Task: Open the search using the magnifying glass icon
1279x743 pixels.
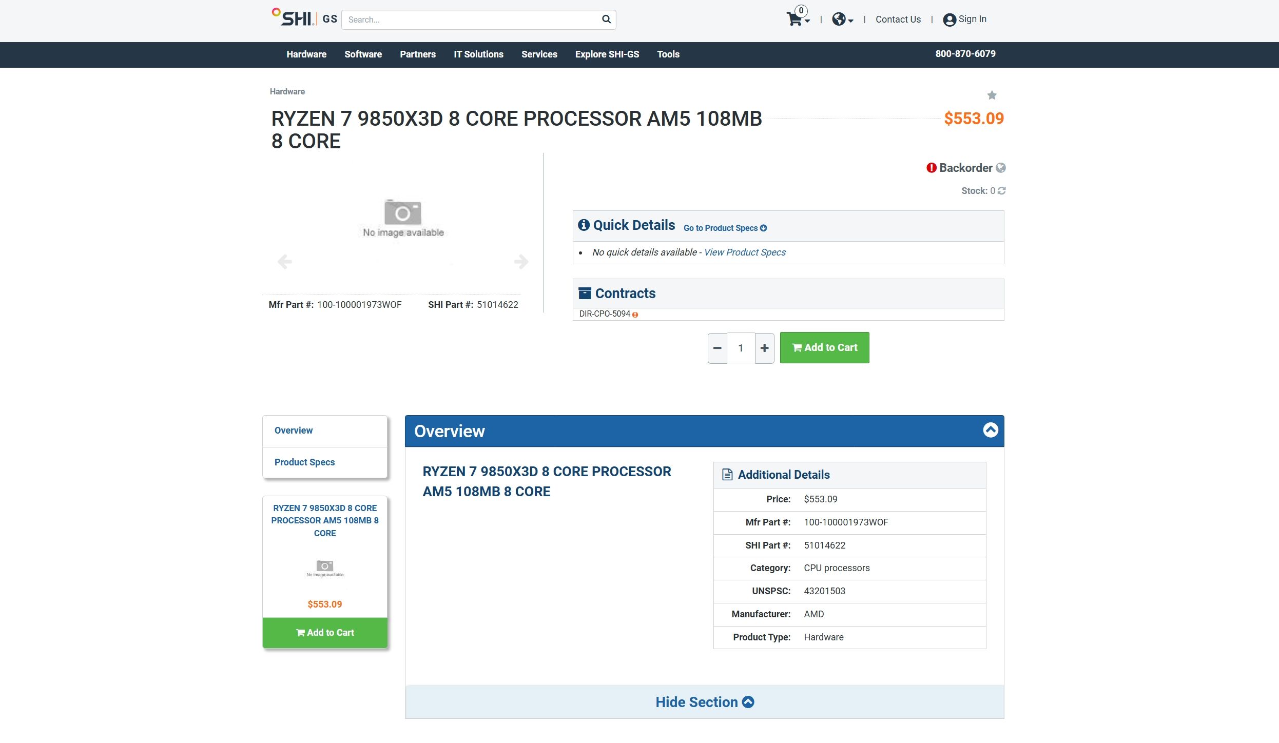Action: 606,19
